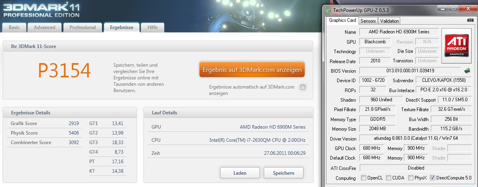The width and height of the screenshot is (478, 187).
Task: Click the KT result 14,38
Action: [118, 171]
